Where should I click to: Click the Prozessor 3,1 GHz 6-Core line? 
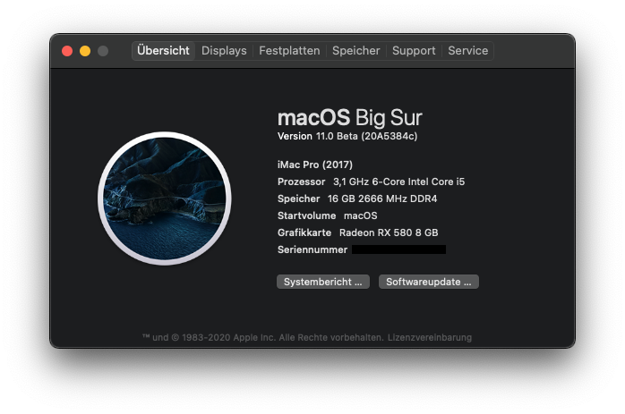tap(371, 182)
